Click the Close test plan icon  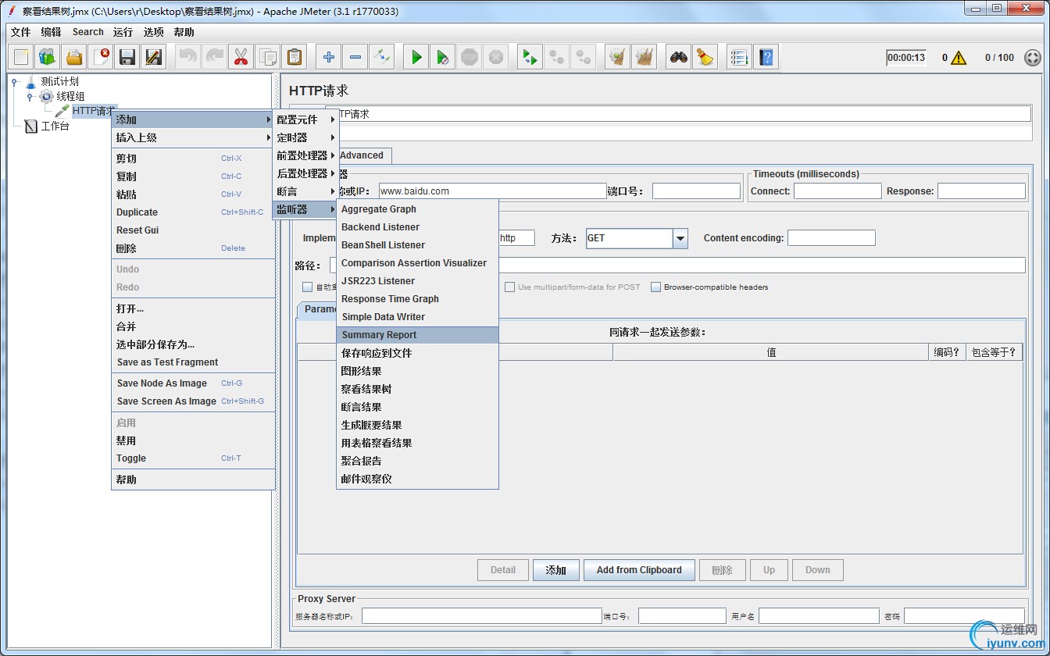101,57
